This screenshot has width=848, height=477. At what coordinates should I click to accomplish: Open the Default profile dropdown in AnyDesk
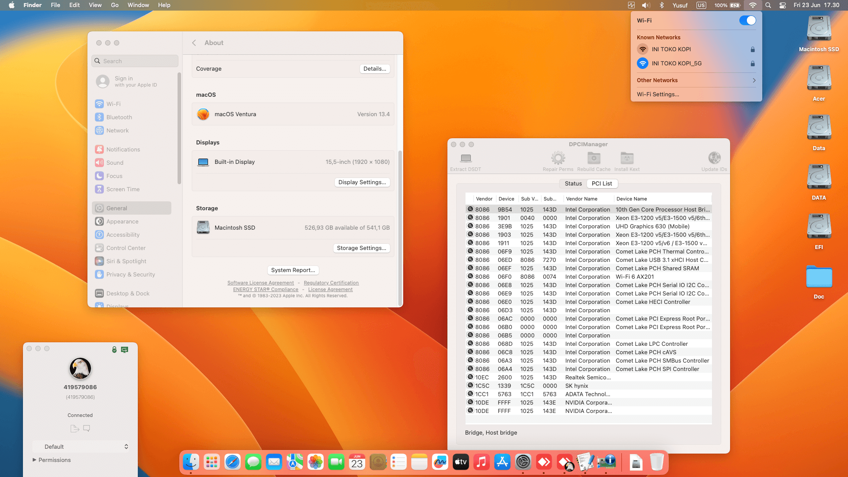click(81, 447)
